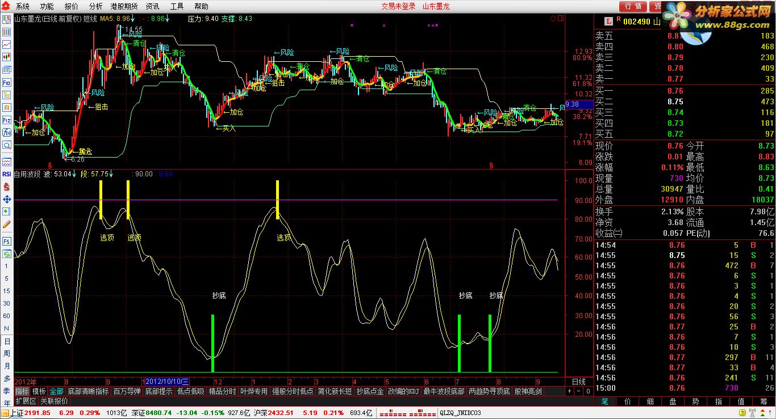Switch to 60-minute period
Screen dimensions: 776x419
coord(7,316)
